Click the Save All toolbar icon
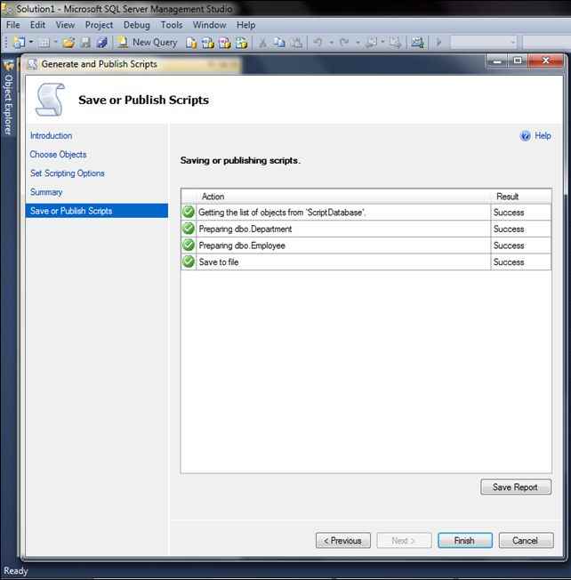Screen dimensions: 571x580 (x=102, y=43)
